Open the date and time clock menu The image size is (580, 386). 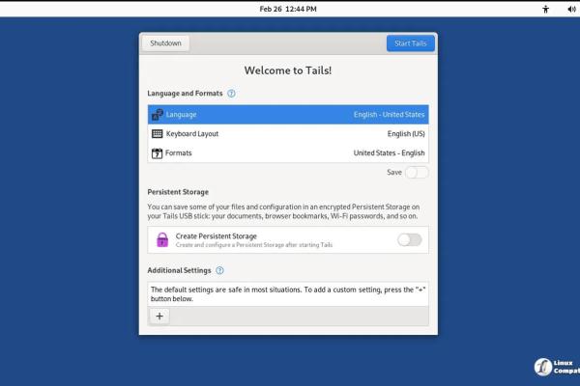point(288,9)
